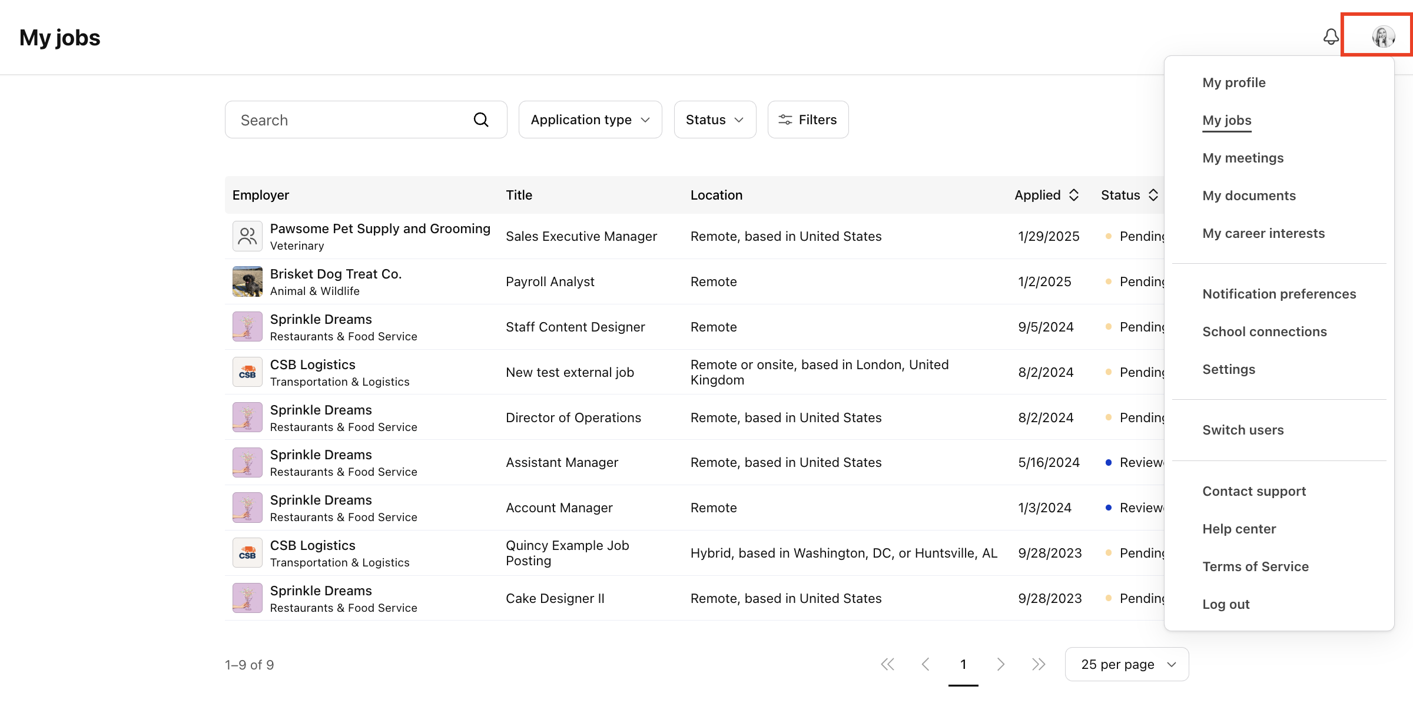Click the 1/29/2025 applied date
Screen dimensions: 1413x716
tap(1049, 236)
